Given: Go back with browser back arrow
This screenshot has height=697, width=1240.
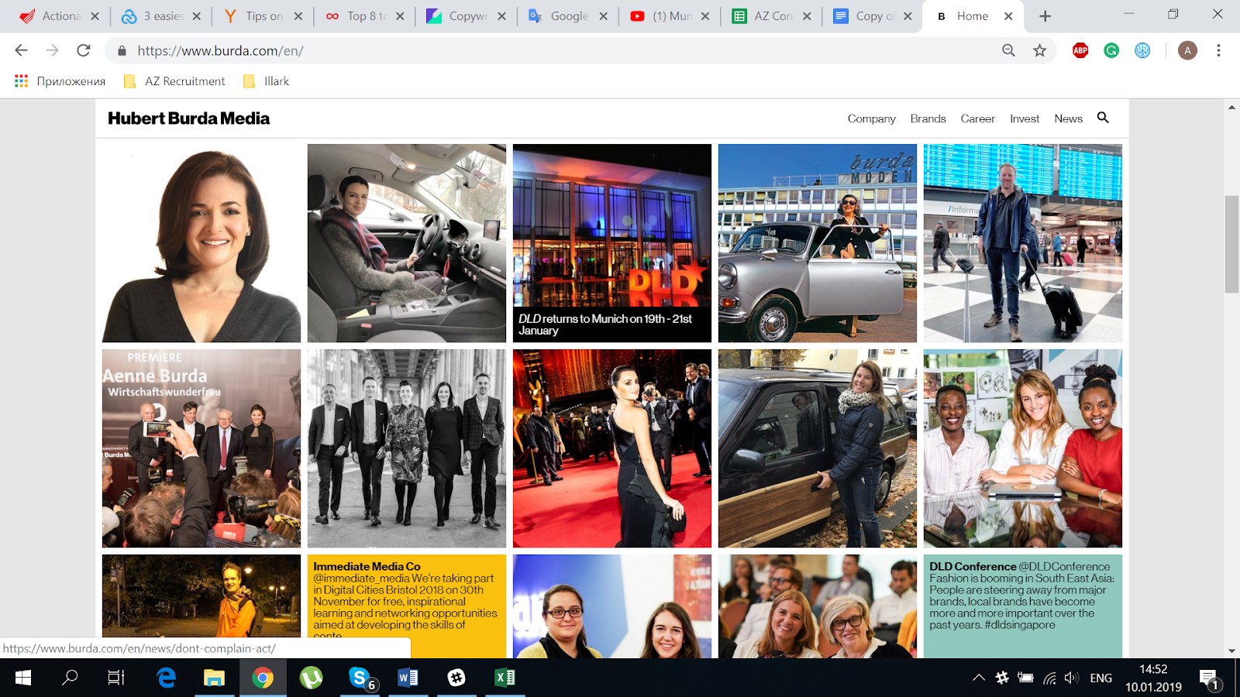Looking at the screenshot, I should point(21,50).
